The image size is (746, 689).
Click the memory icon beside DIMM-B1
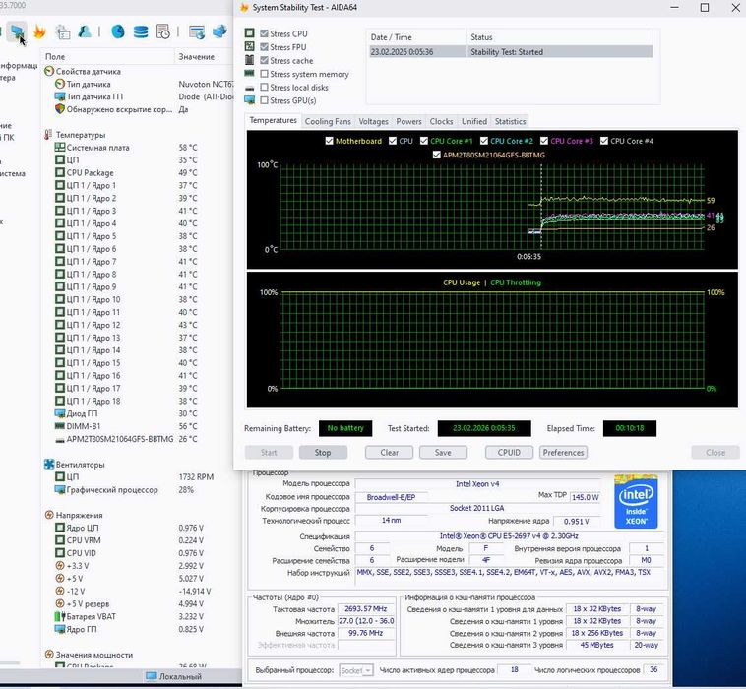tap(60, 426)
